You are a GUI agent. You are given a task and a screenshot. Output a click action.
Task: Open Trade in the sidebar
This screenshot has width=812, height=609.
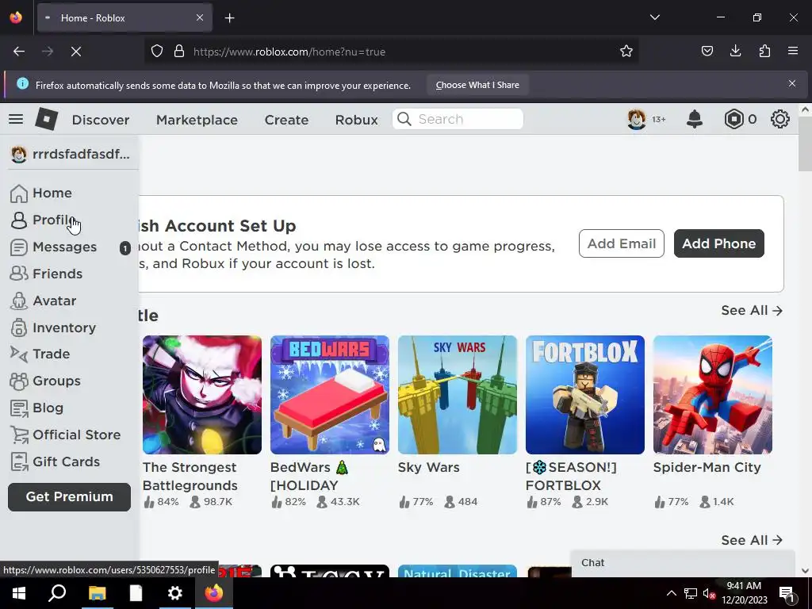tap(40, 354)
